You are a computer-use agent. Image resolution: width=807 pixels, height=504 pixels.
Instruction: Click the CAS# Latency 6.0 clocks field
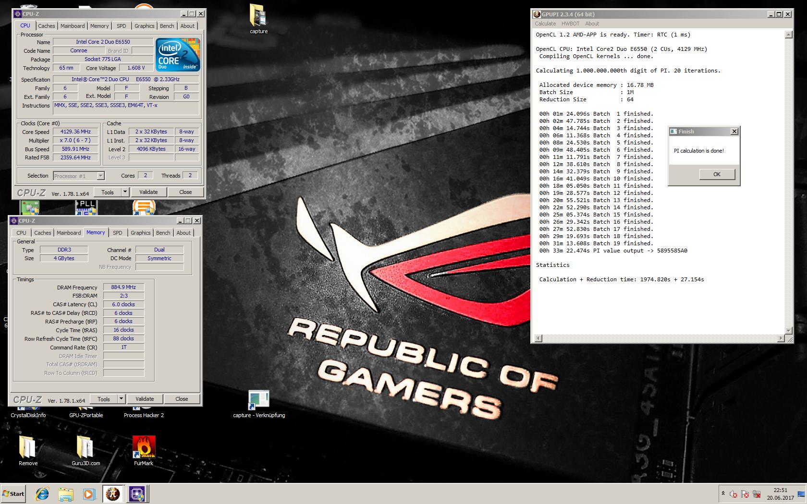tap(123, 304)
